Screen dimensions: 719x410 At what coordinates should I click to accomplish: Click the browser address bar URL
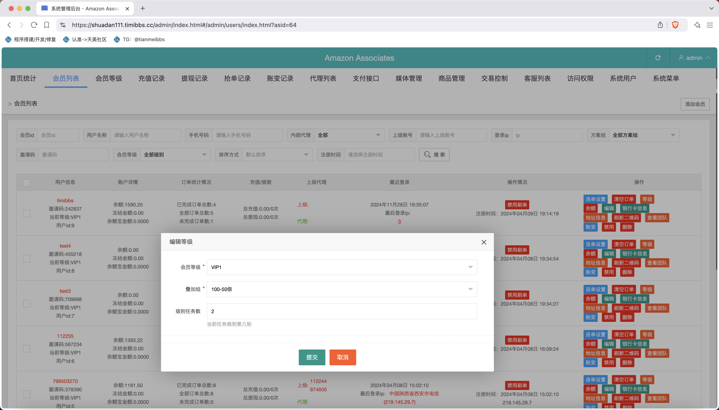tap(184, 25)
